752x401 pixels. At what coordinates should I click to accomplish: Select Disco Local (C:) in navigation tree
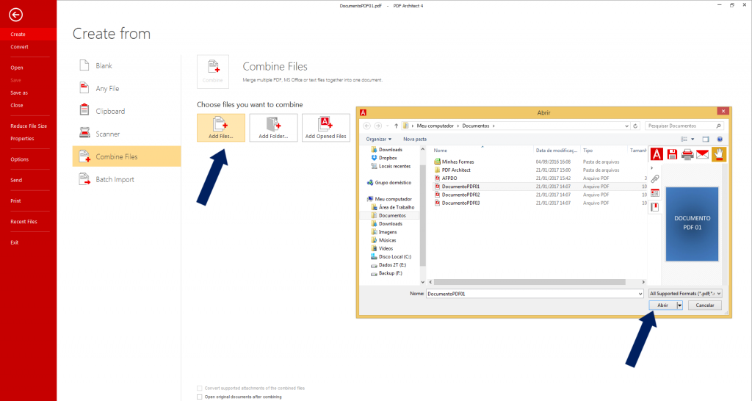coord(394,256)
